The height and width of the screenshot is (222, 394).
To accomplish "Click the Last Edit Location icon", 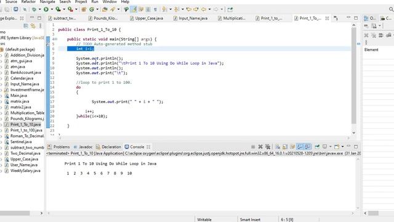I will click(188, 9).
